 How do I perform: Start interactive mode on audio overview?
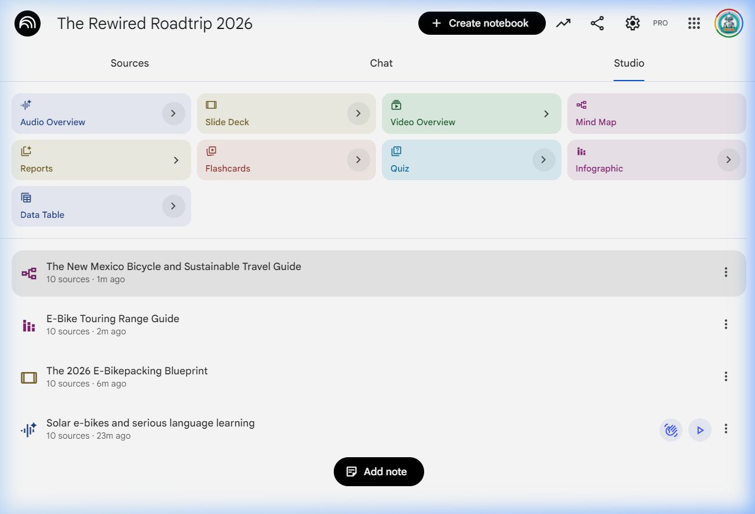671,430
